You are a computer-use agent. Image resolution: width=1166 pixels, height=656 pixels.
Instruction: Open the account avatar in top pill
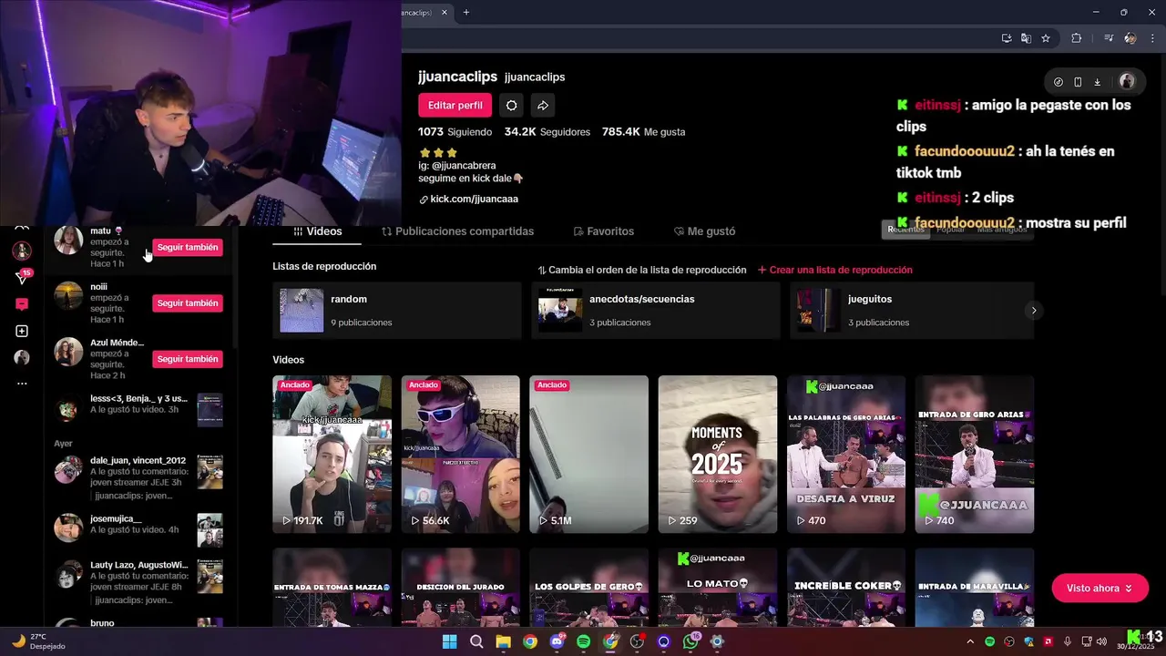coord(1127,82)
